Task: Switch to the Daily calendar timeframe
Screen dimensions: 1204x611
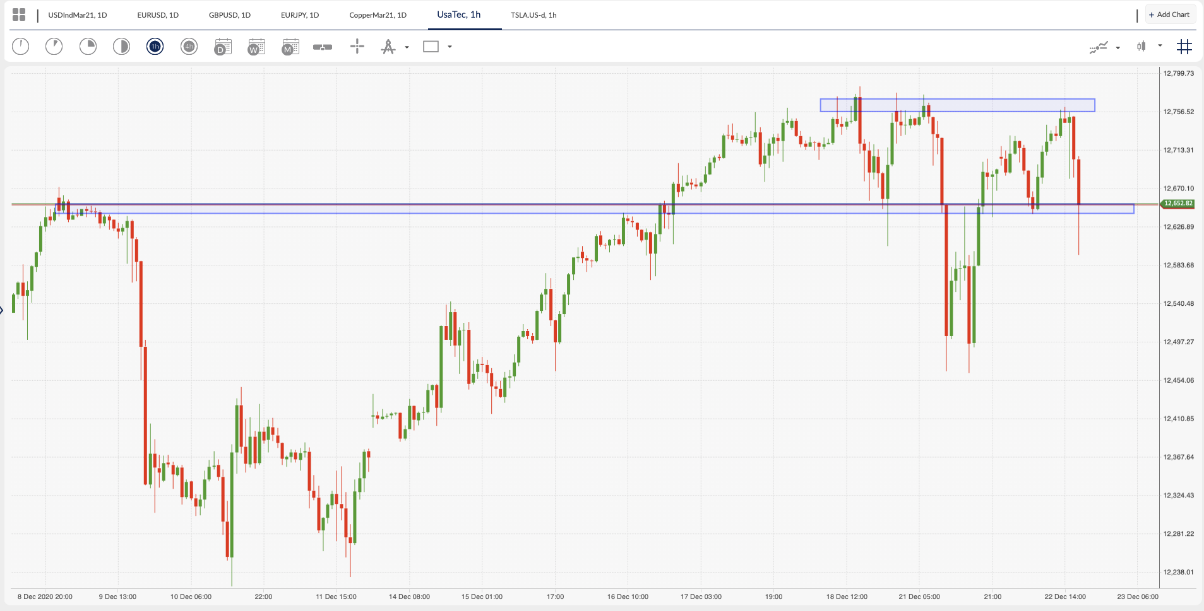Action: [x=223, y=47]
